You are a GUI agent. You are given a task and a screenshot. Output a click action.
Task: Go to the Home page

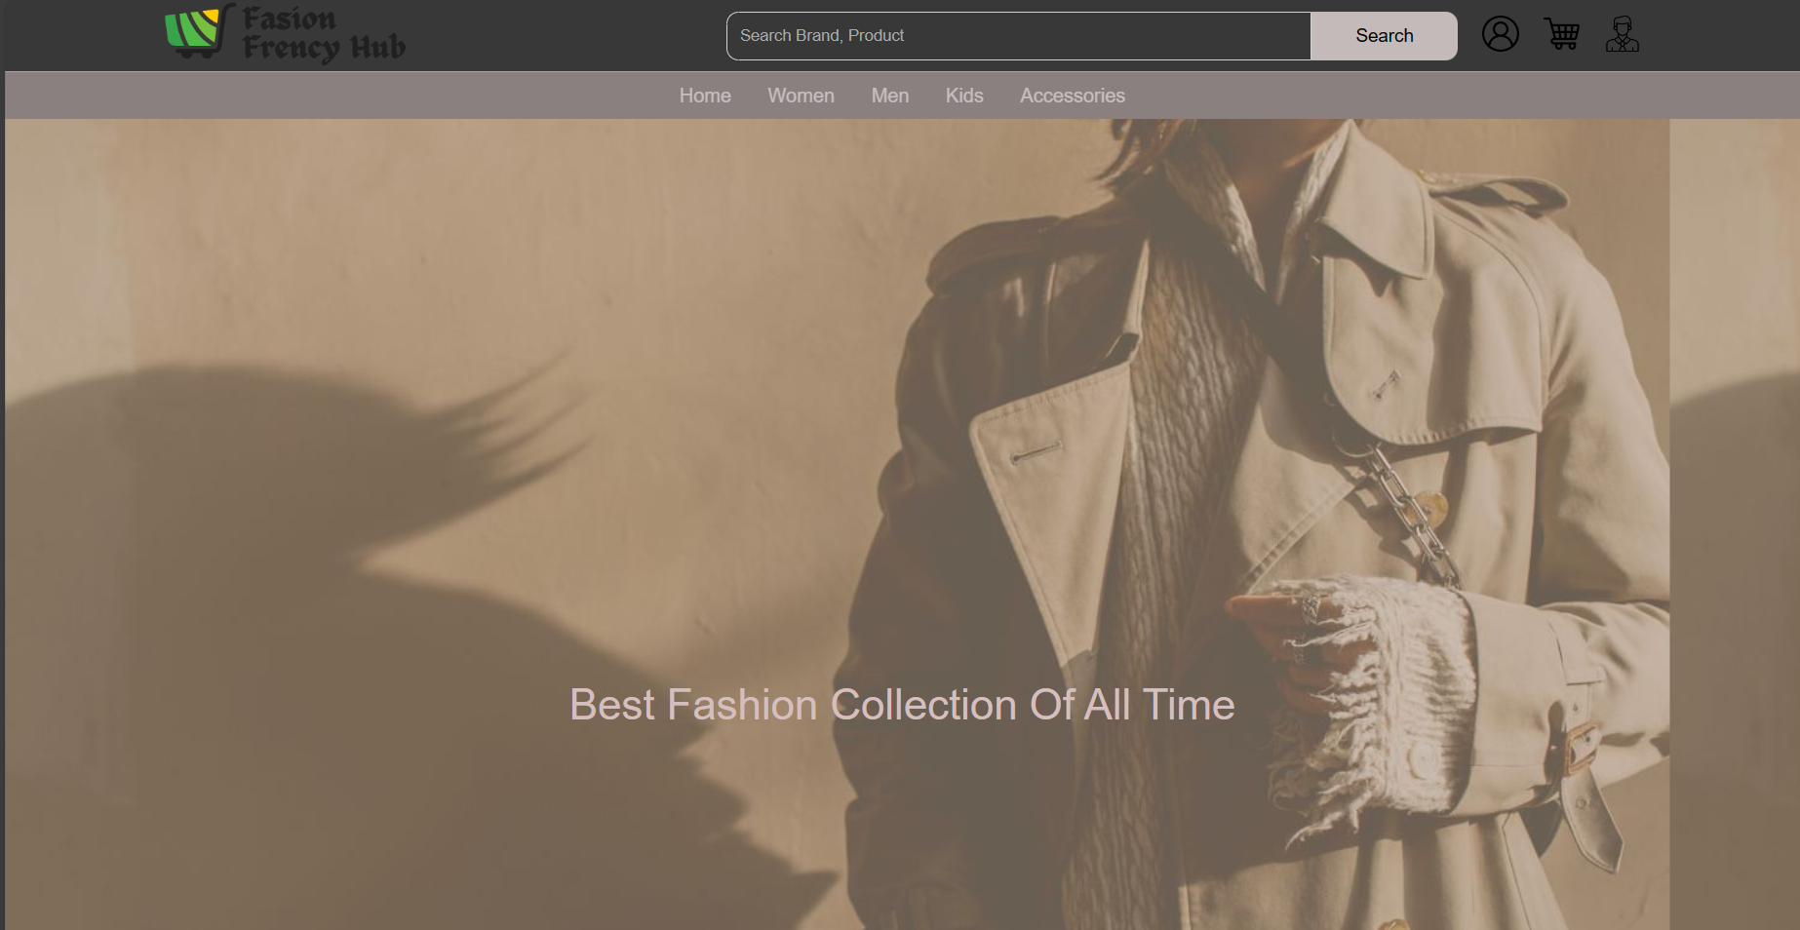coord(704,96)
